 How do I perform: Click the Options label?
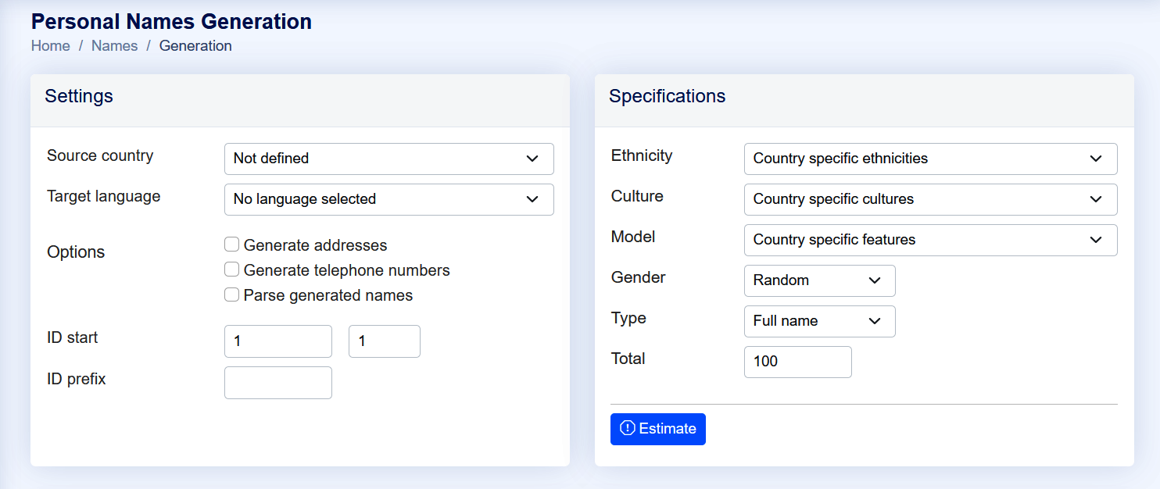(76, 252)
